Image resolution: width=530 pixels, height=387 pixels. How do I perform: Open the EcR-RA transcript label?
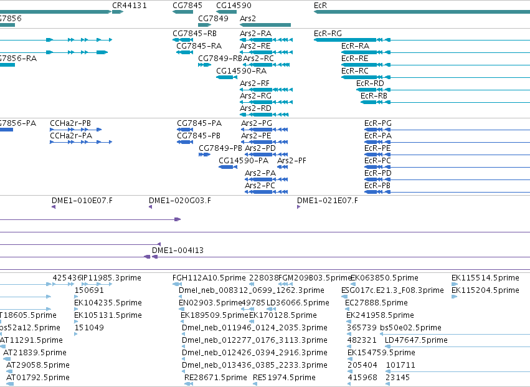pos(355,46)
